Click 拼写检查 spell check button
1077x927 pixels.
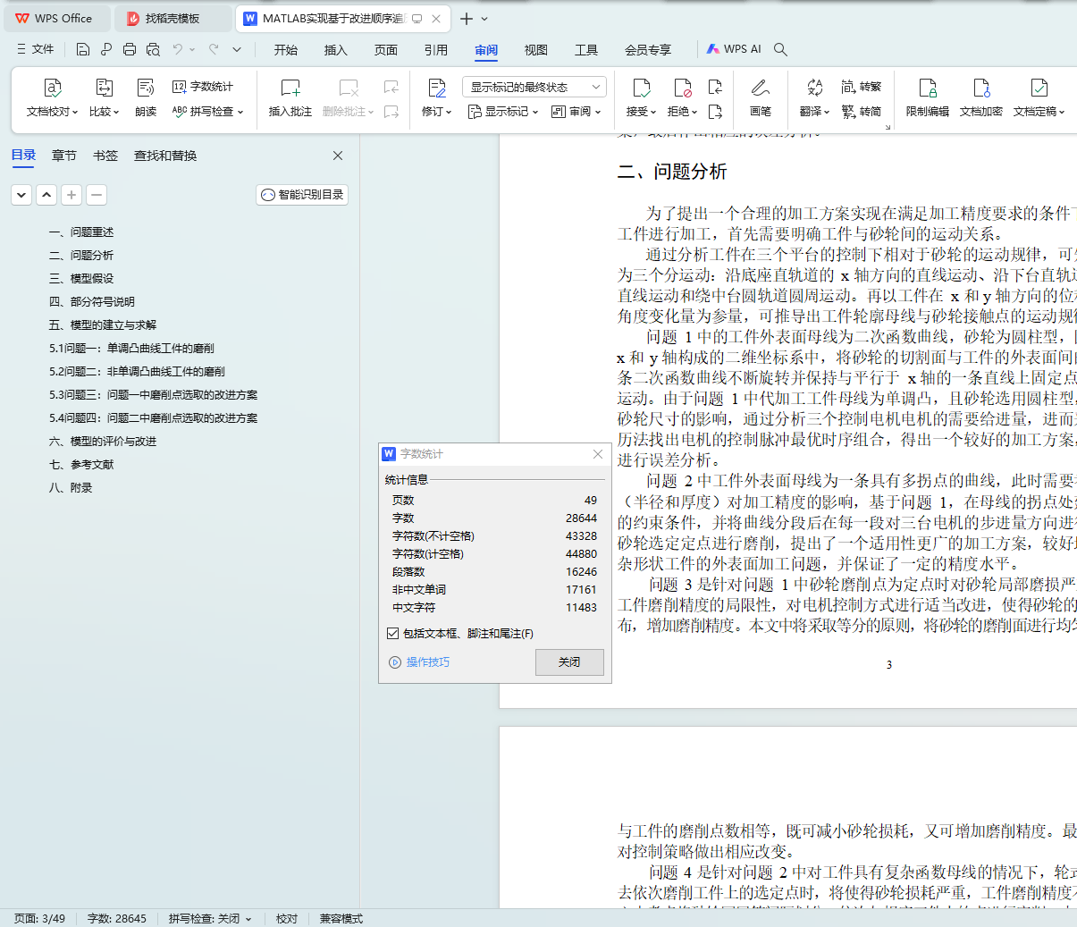click(207, 112)
